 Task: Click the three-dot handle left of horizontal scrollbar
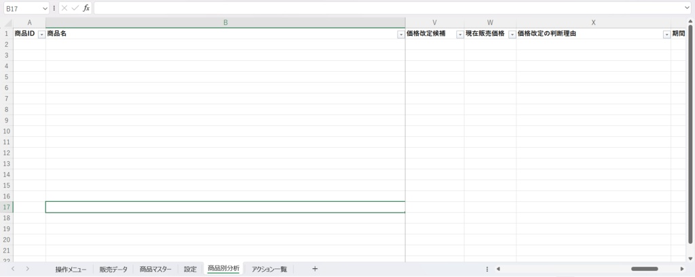tap(487, 269)
